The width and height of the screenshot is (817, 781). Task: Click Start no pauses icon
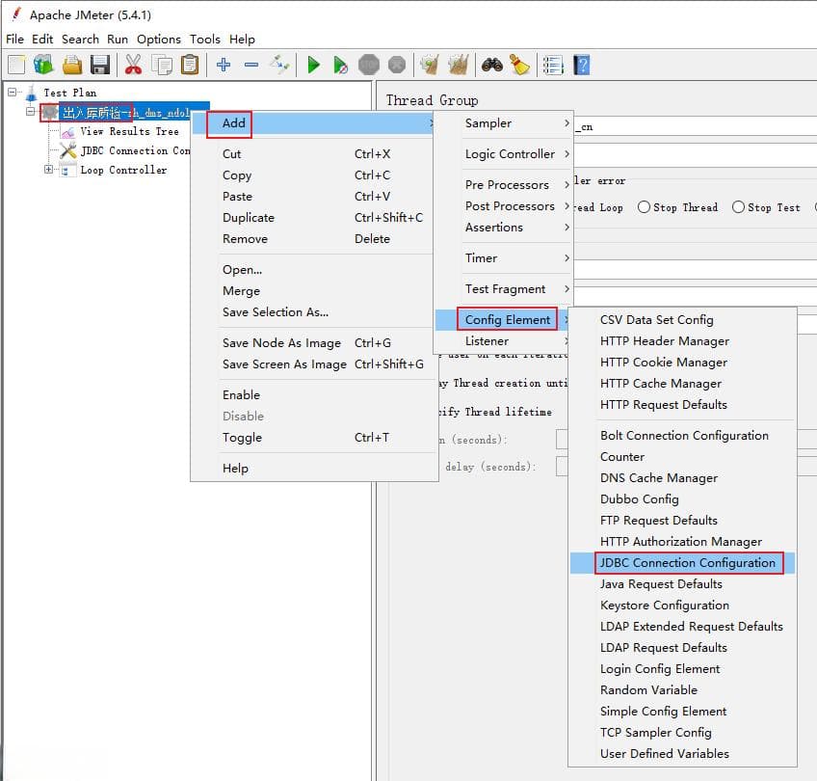click(x=340, y=66)
